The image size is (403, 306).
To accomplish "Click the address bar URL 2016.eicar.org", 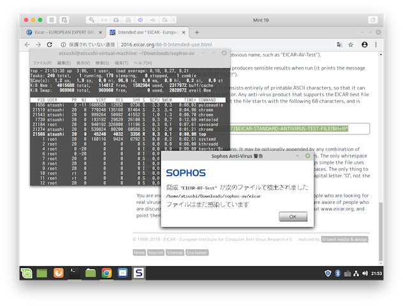I will [x=166, y=45].
